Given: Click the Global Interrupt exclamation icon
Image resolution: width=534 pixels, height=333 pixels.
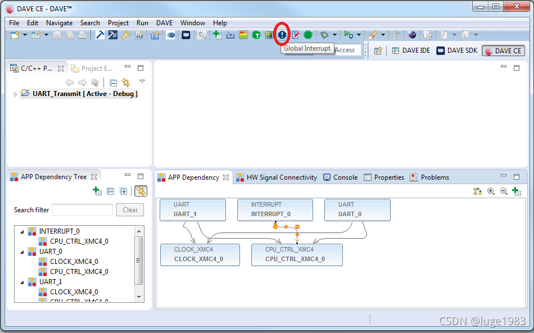Looking at the screenshot, I should (282, 35).
